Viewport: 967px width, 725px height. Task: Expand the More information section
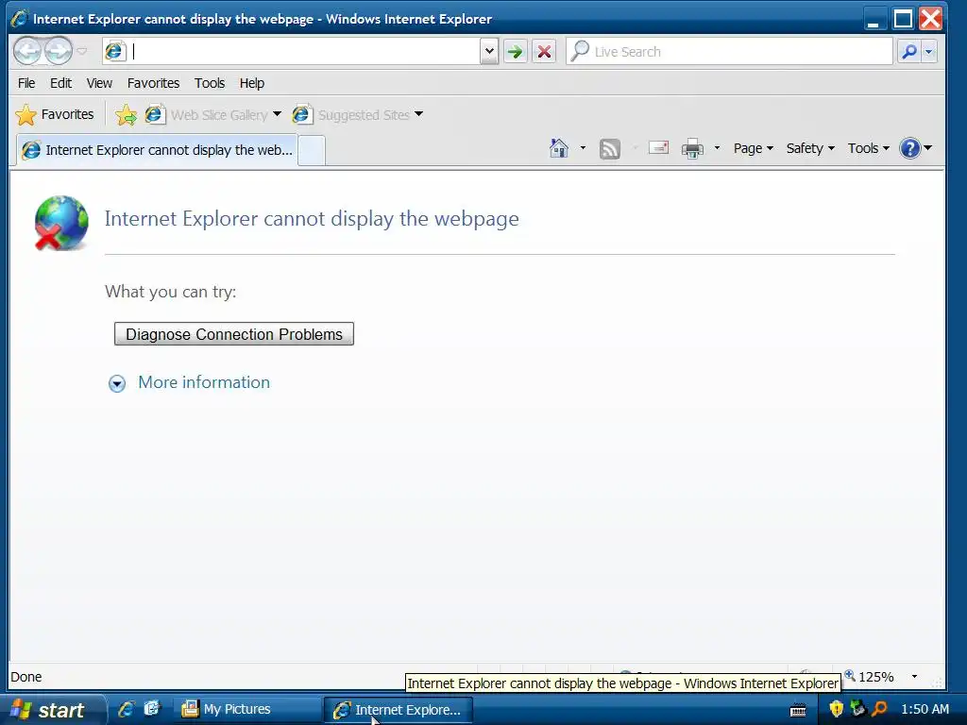(x=116, y=383)
